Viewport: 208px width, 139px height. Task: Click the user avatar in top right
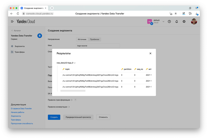[194, 21]
